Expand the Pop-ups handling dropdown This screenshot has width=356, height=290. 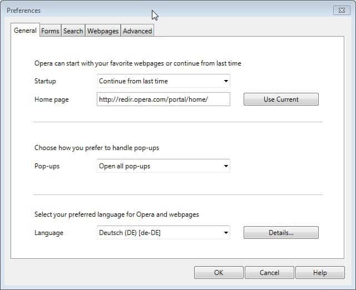163,166
